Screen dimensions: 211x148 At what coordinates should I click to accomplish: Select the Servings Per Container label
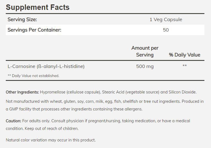click(x=34, y=30)
